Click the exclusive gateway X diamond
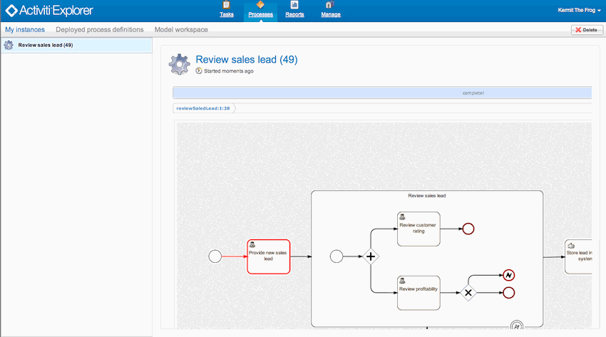Image resolution: width=606 pixels, height=337 pixels. 468,293
